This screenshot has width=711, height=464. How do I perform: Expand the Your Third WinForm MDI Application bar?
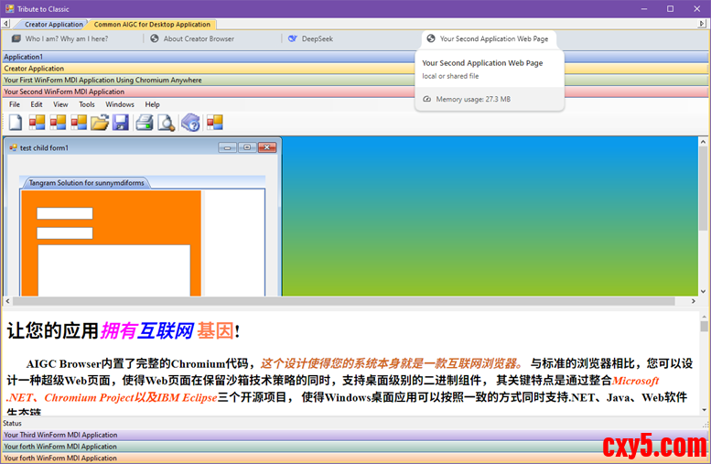[60, 435]
